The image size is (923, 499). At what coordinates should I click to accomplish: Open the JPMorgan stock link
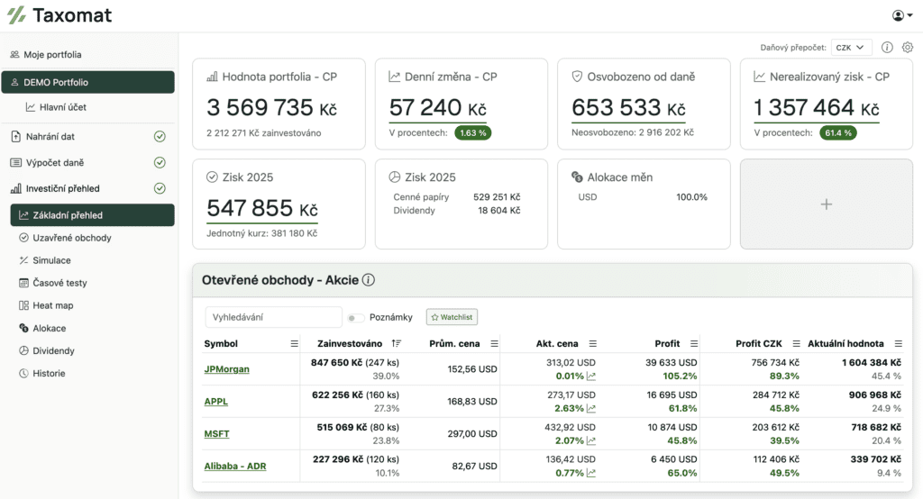[x=226, y=369]
